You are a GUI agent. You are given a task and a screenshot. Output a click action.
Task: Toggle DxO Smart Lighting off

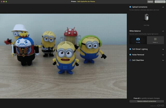130,49
